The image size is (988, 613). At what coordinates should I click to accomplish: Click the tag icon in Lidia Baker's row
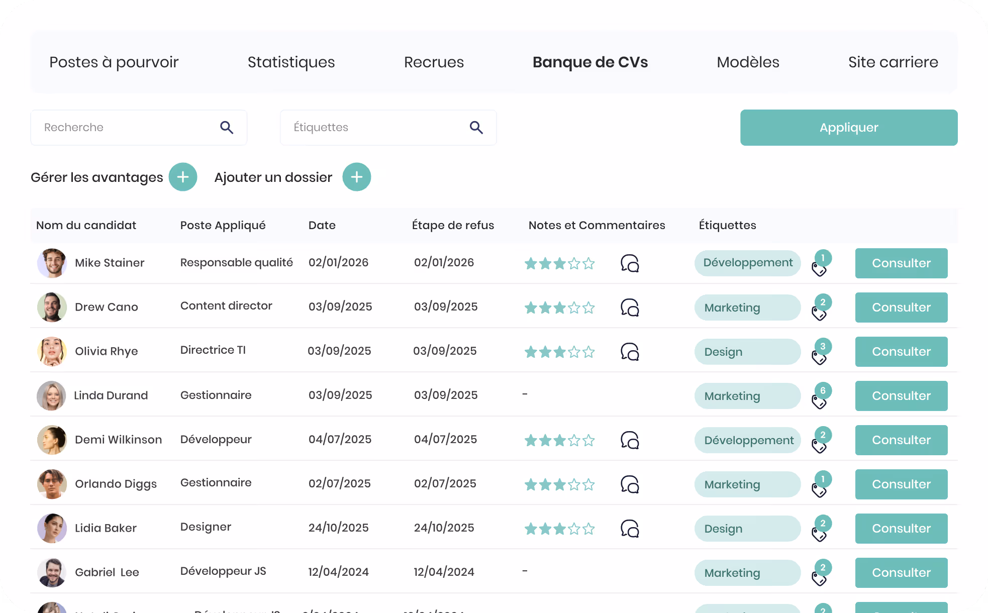tap(819, 535)
